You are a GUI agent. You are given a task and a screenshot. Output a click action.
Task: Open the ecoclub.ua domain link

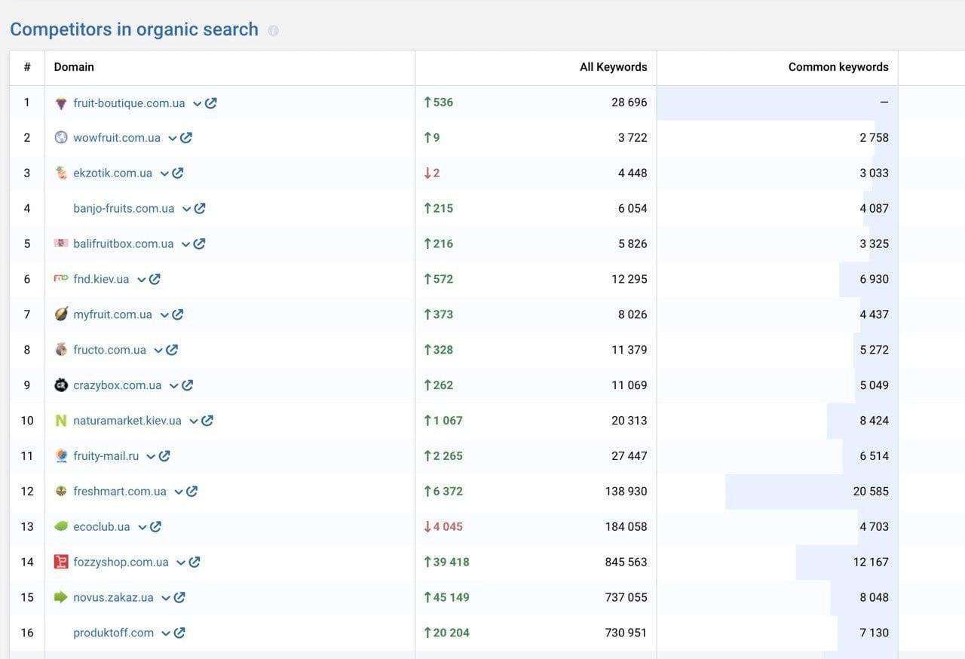101,526
